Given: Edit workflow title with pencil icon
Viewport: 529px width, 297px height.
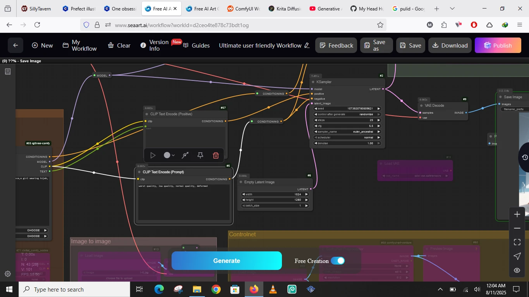Looking at the screenshot, I should 307,46.
